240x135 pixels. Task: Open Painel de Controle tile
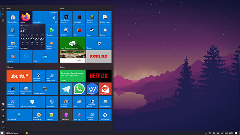click(x=92, y=115)
